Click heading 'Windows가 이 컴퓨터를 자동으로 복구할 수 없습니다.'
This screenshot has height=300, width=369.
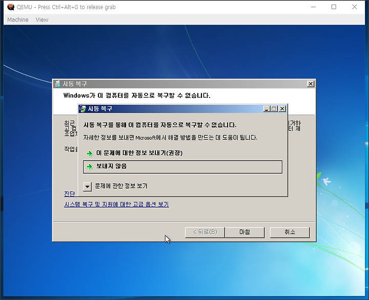137,95
